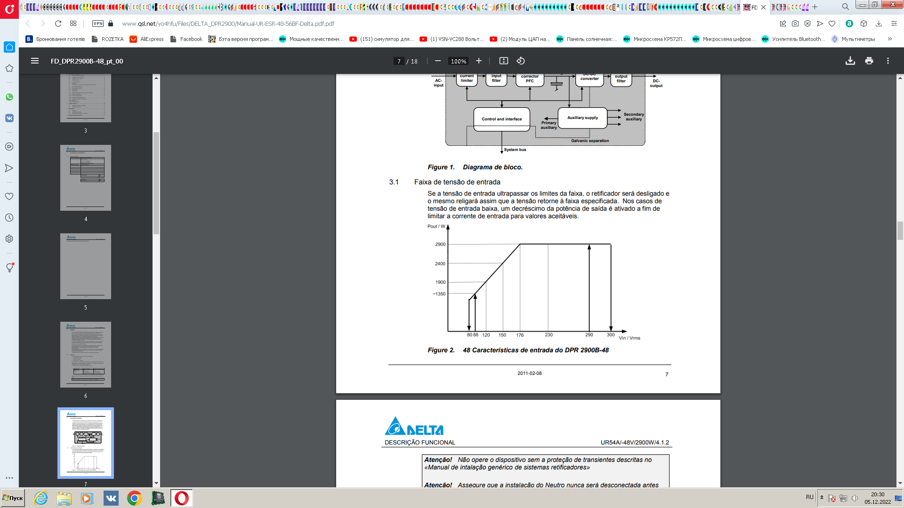The width and height of the screenshot is (904, 508).
Task: Open sidebar bookmarks star icon
Action: point(9,68)
